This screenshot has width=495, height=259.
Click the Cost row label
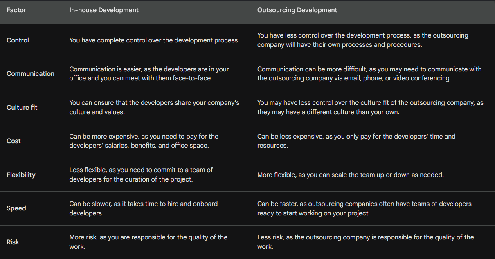coord(14,141)
